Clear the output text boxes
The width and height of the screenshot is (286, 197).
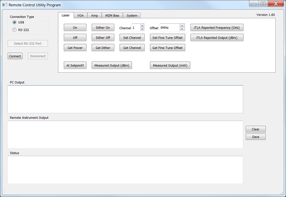click(256, 129)
